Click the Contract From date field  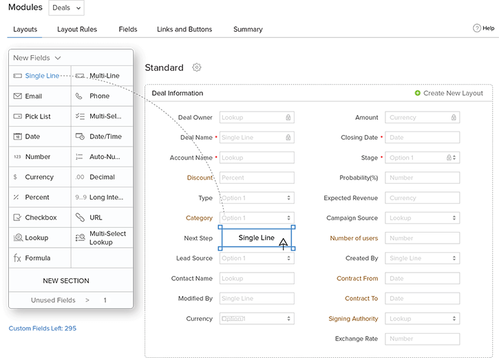point(423,278)
